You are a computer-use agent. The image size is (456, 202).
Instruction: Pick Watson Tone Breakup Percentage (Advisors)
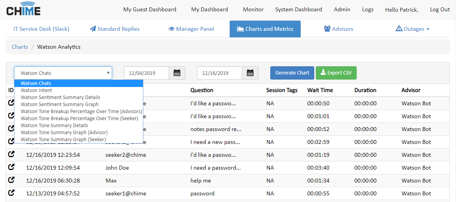pos(79,111)
